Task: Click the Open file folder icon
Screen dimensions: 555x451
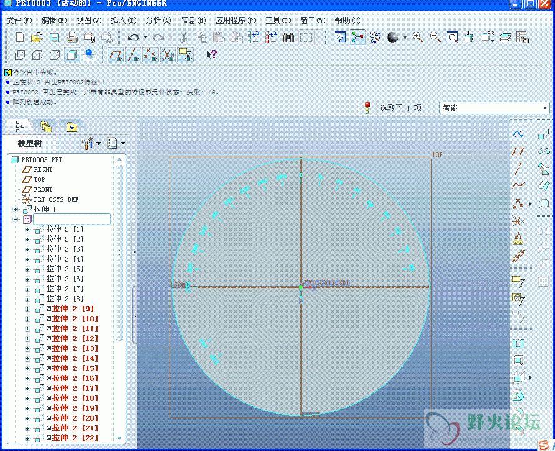Action: point(37,37)
